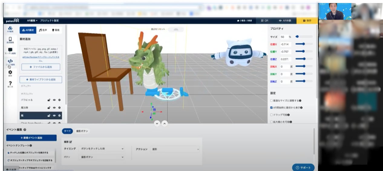Switch to the AR素材 tab

pyautogui.click(x=28, y=30)
